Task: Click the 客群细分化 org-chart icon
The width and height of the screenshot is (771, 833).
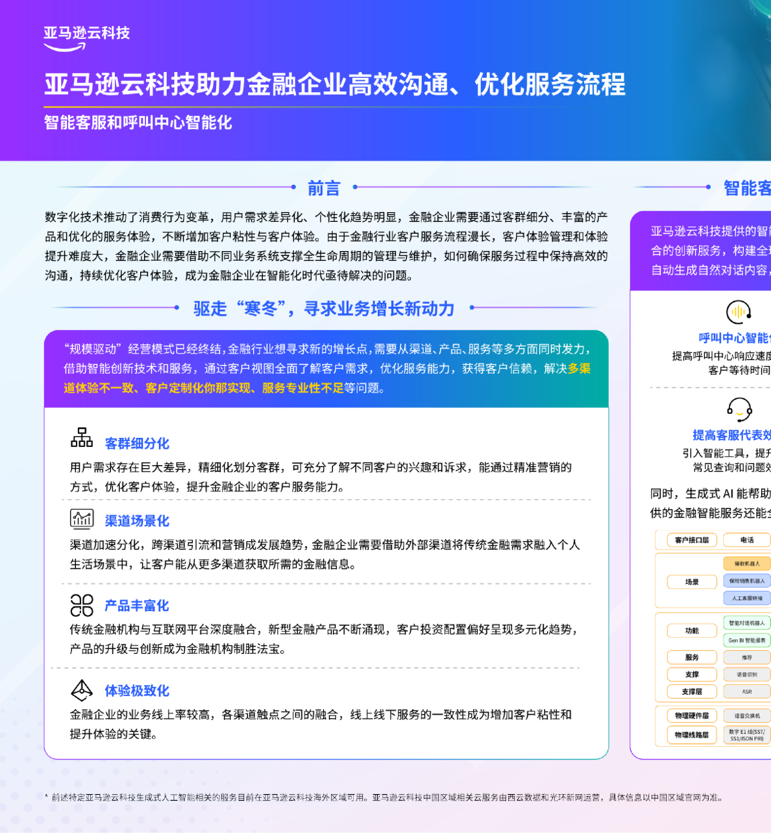Action: pyautogui.click(x=82, y=439)
